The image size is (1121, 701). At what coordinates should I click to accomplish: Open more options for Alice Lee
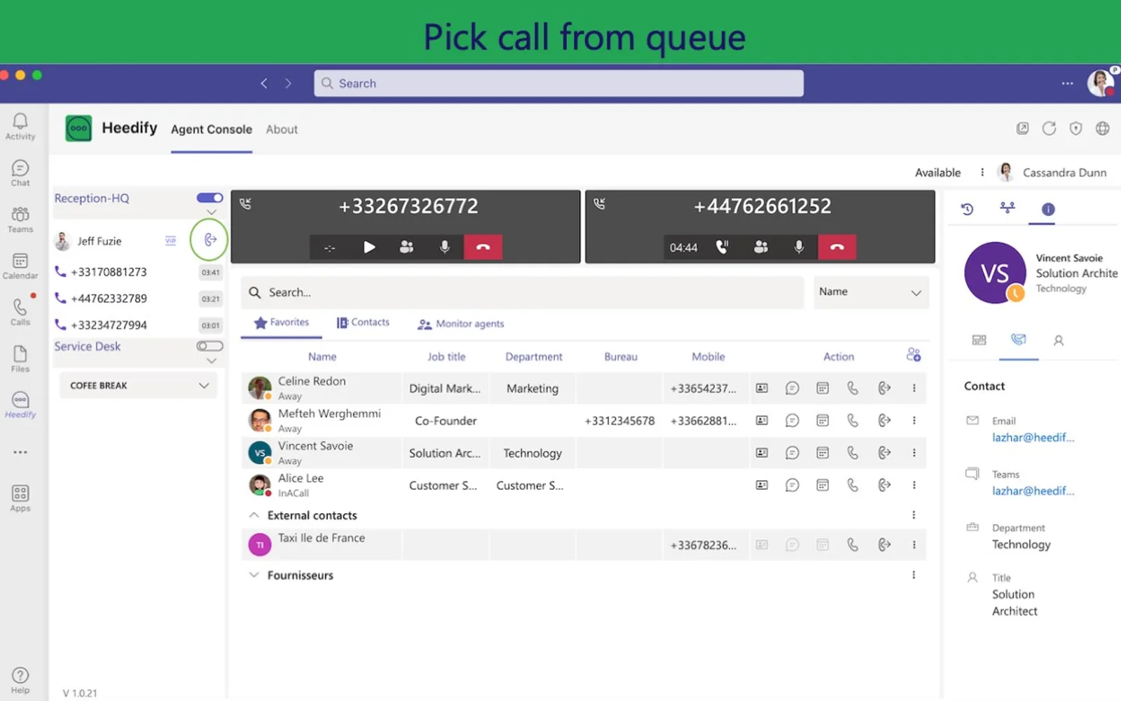(914, 485)
